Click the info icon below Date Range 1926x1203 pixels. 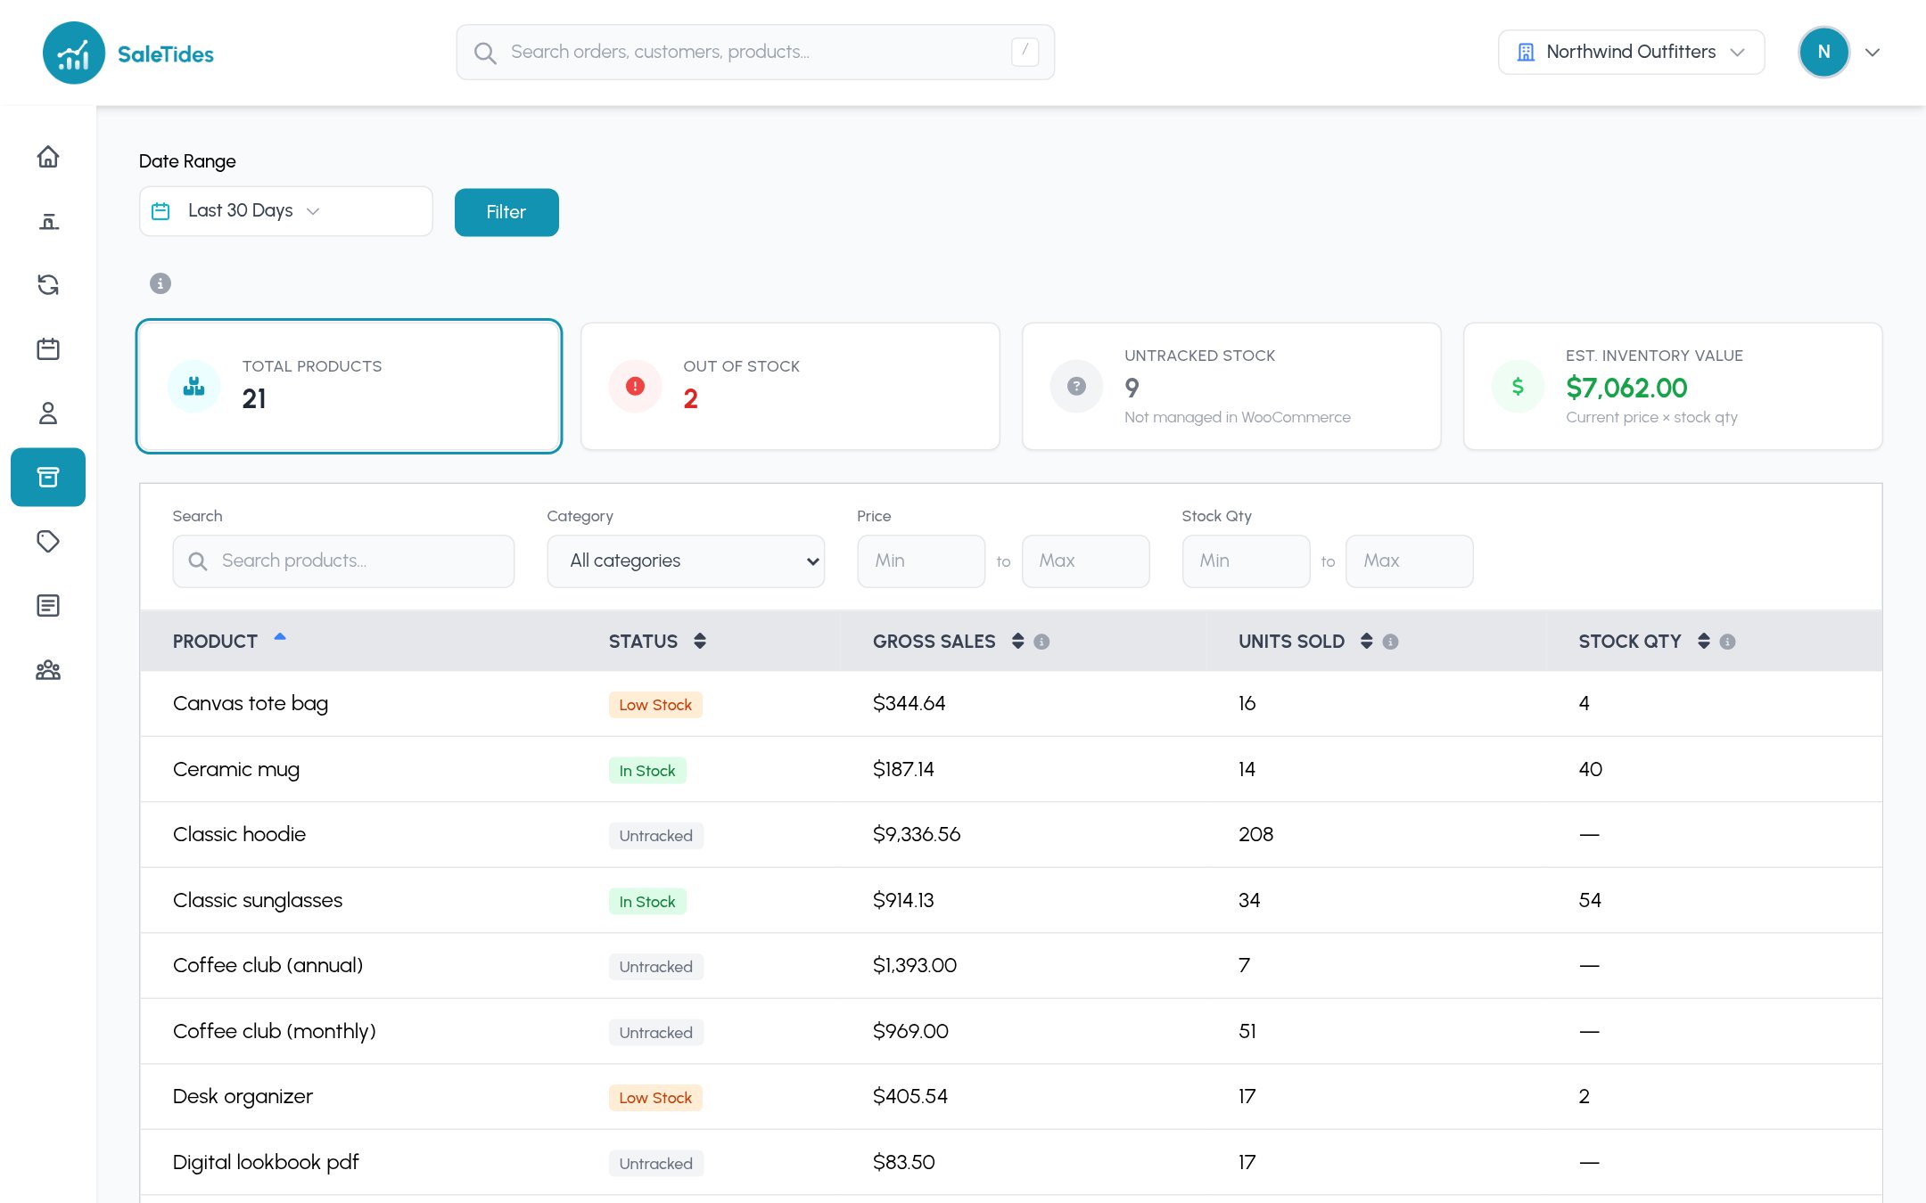pyautogui.click(x=160, y=283)
